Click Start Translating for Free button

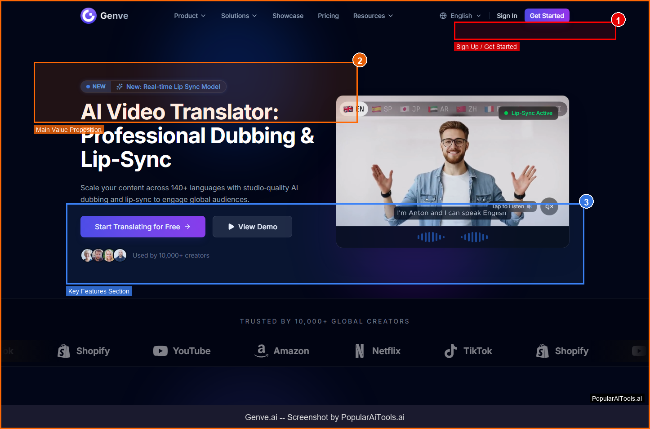tap(142, 227)
